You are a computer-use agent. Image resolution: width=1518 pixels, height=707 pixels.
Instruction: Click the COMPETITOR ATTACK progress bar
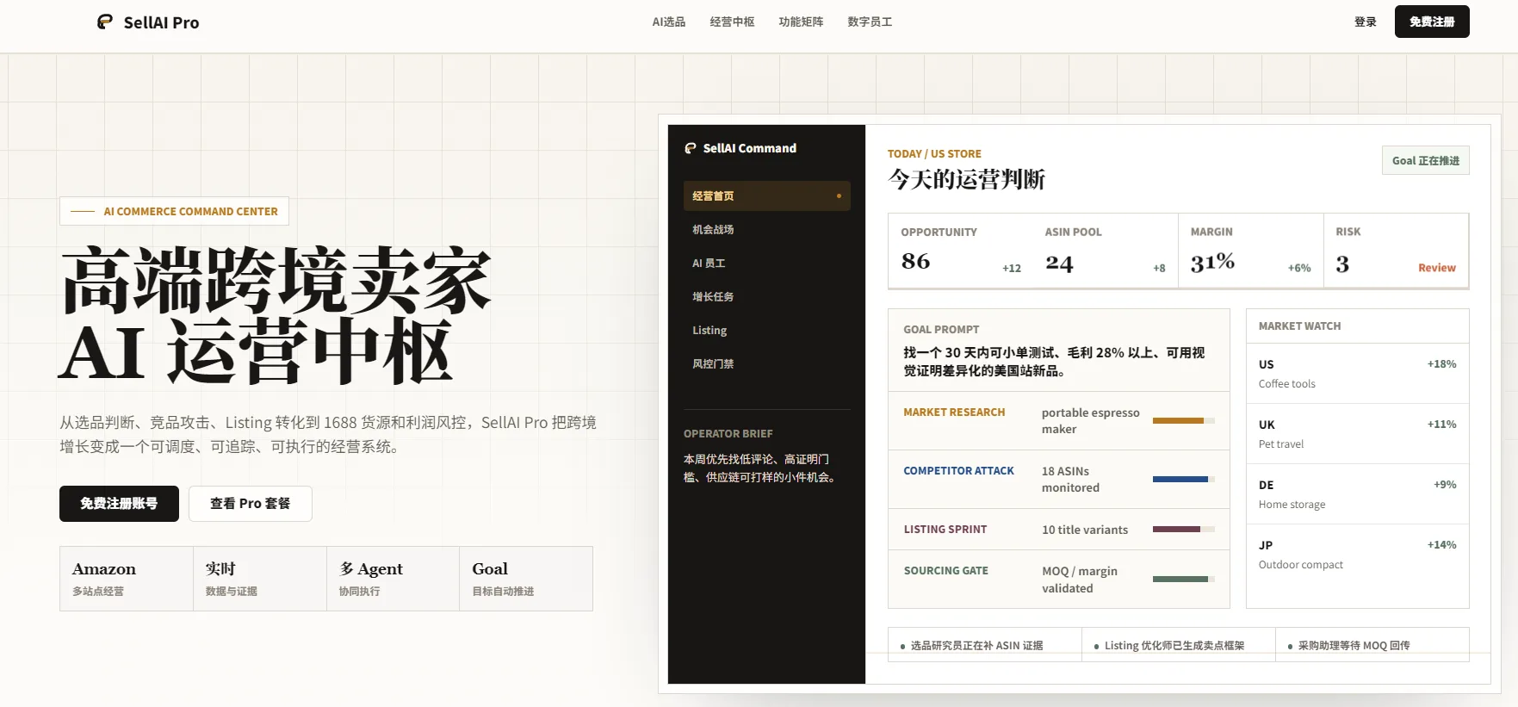click(1184, 479)
